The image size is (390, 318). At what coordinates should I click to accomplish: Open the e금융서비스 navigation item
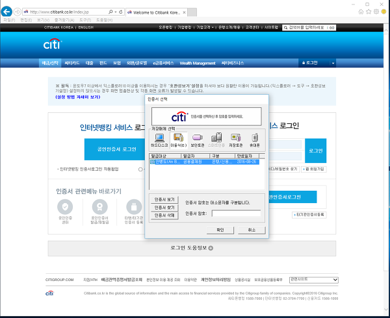163,63
